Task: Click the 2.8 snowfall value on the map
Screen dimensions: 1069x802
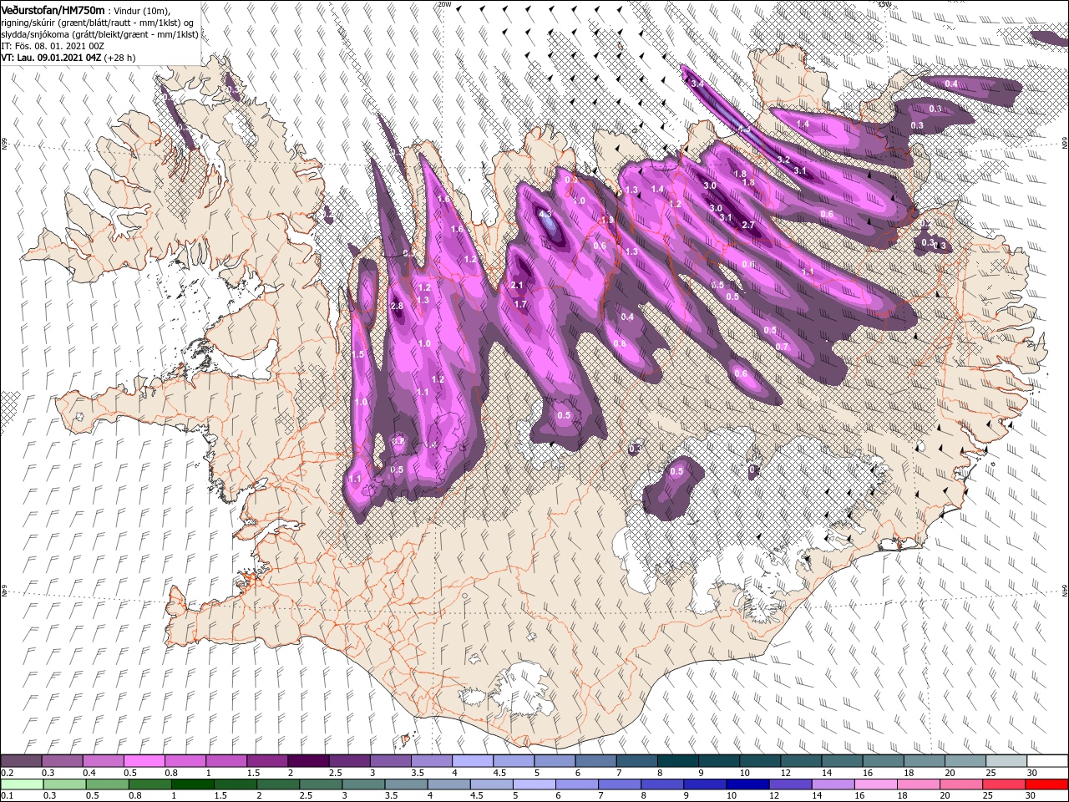Action: [397, 307]
